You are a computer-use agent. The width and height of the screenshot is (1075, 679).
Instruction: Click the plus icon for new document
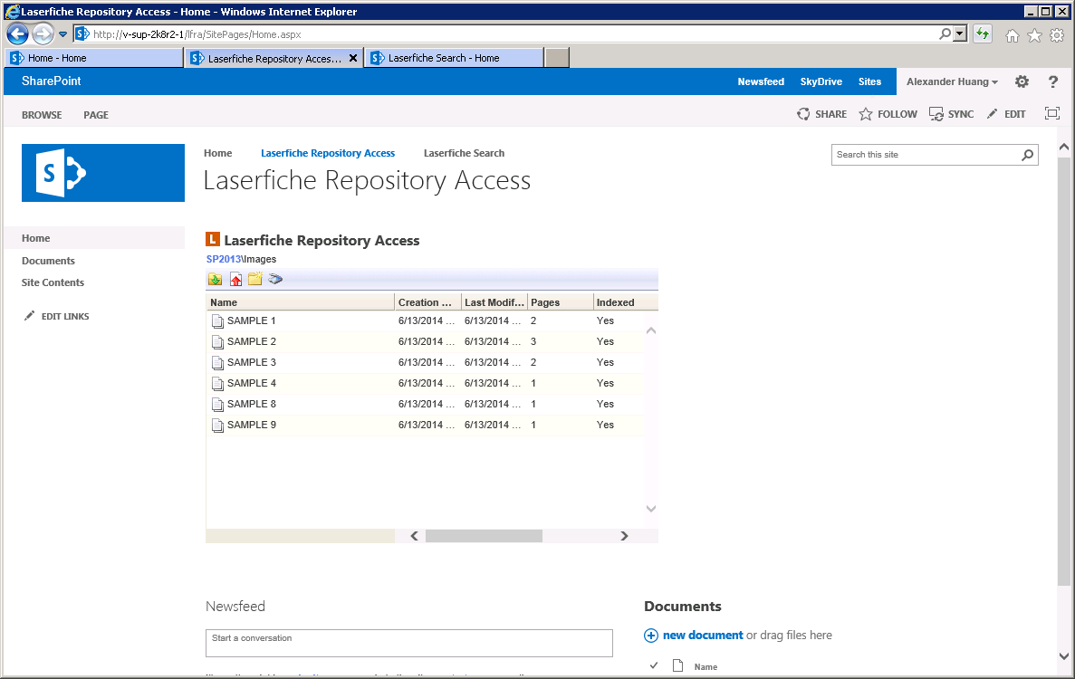click(x=650, y=636)
